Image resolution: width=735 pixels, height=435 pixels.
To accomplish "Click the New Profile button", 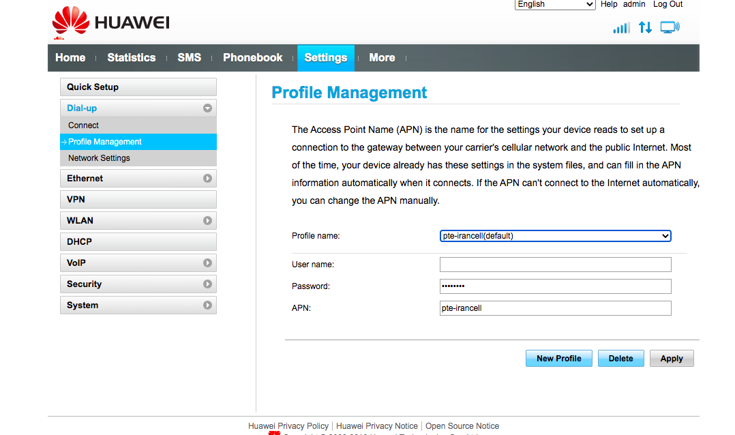I will pos(559,359).
